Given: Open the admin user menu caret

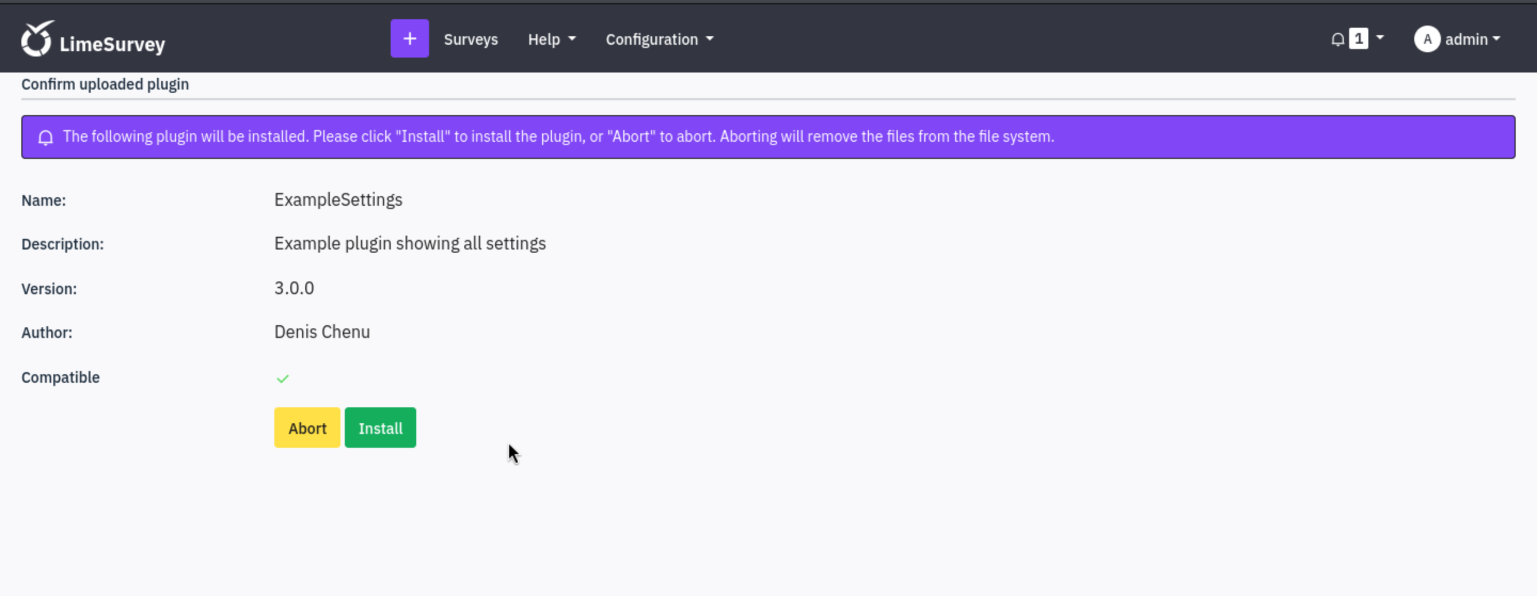Looking at the screenshot, I should (x=1496, y=39).
